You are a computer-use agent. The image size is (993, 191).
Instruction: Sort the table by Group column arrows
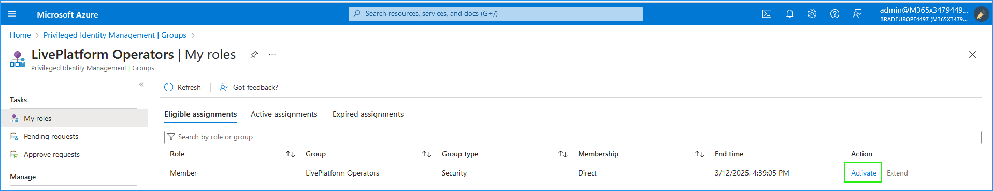(x=426, y=154)
